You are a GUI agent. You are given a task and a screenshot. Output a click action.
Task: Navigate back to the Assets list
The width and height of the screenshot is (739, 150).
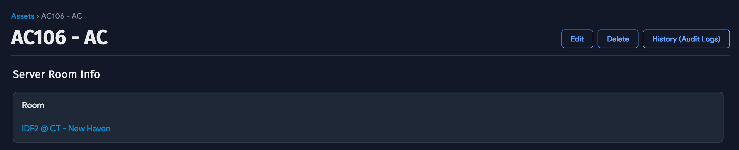[x=23, y=16]
